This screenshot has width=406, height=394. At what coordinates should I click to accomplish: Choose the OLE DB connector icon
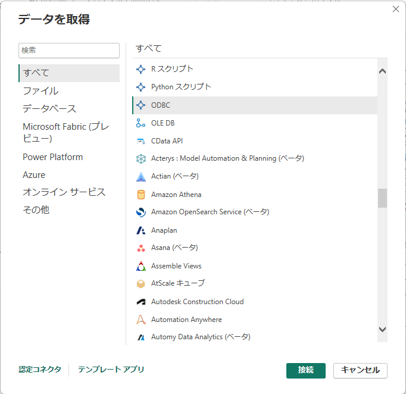140,123
